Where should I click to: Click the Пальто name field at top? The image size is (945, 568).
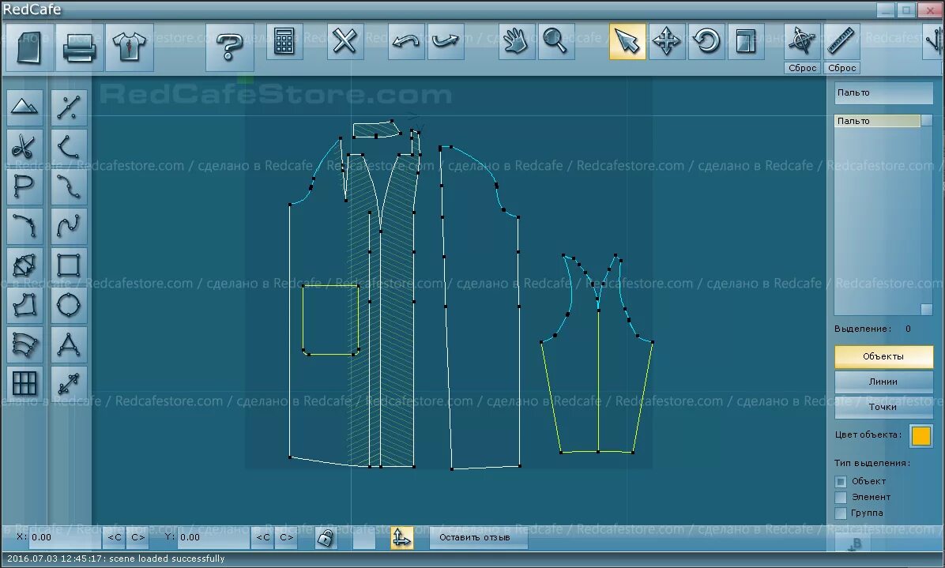click(x=883, y=92)
